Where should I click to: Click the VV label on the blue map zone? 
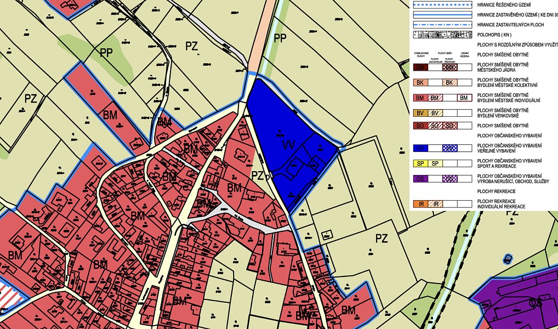[289, 145]
